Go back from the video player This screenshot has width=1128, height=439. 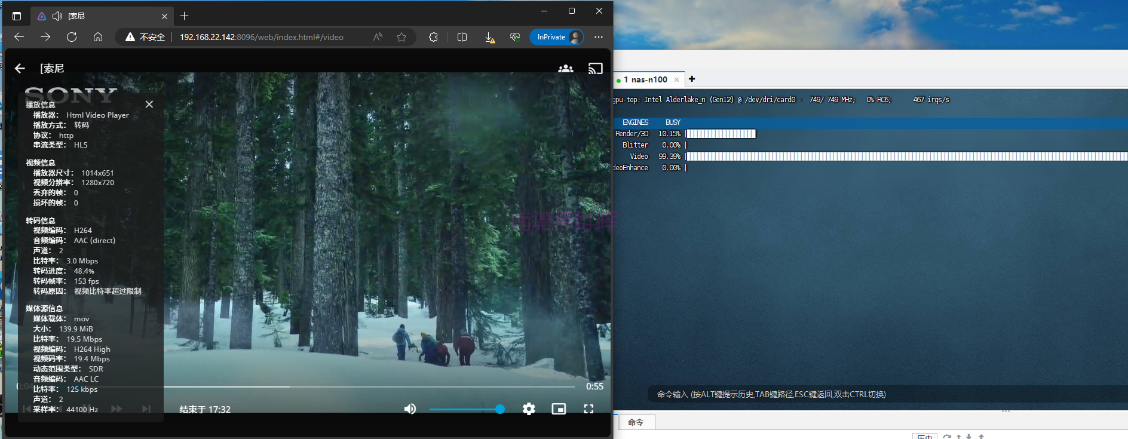tap(20, 69)
